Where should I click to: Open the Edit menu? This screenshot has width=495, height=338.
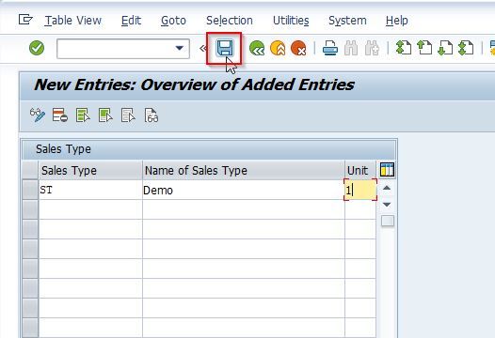[x=131, y=21]
